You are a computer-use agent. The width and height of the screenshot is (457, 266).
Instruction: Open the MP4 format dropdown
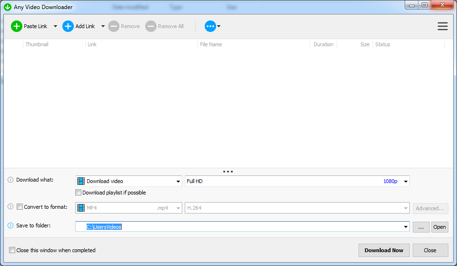tap(129, 208)
